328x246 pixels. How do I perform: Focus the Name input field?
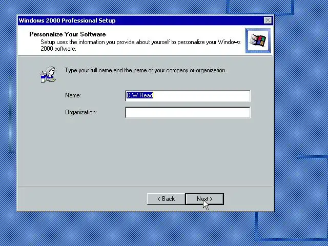188,96
